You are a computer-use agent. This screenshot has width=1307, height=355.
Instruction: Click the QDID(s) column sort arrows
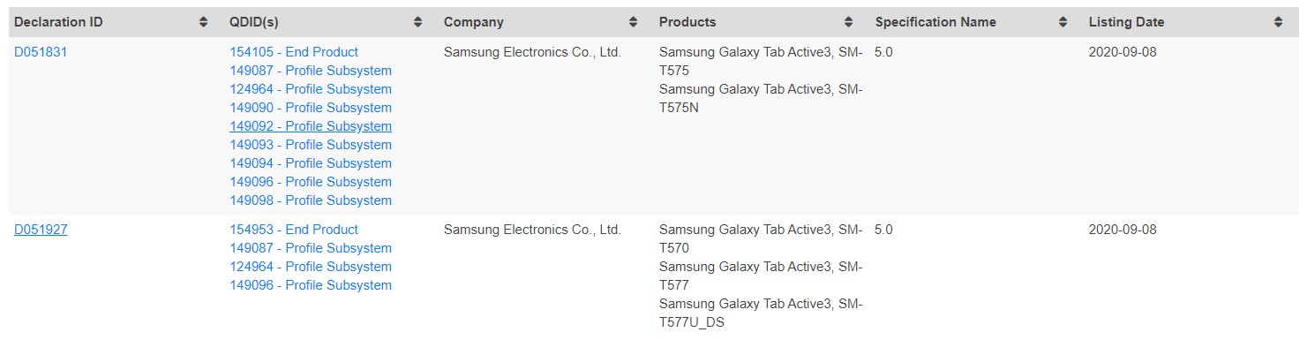click(x=418, y=22)
